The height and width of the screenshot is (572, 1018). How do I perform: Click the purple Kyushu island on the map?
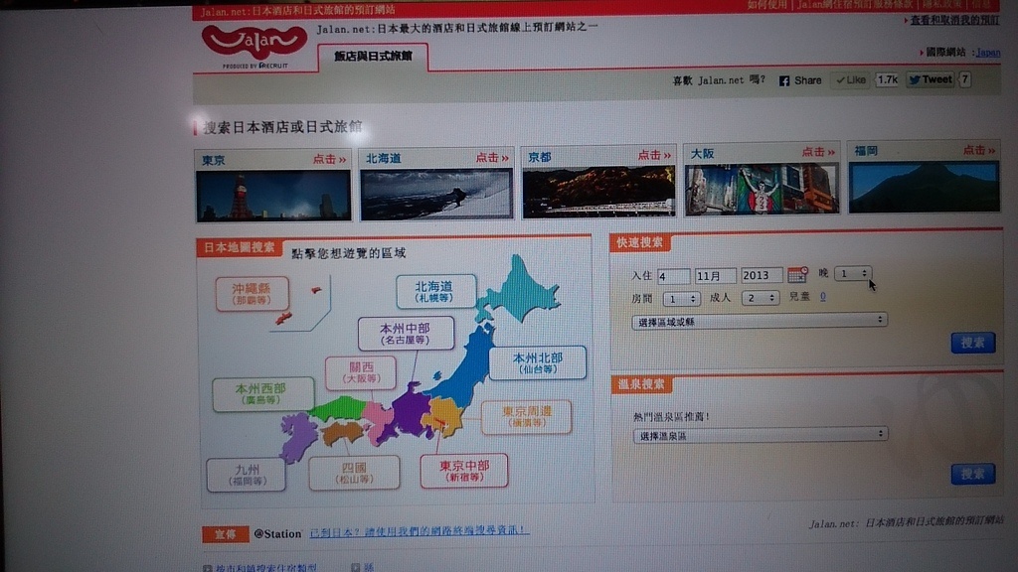tap(298, 436)
